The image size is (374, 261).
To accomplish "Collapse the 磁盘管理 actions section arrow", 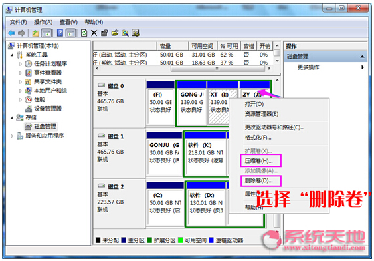I will (x=363, y=57).
